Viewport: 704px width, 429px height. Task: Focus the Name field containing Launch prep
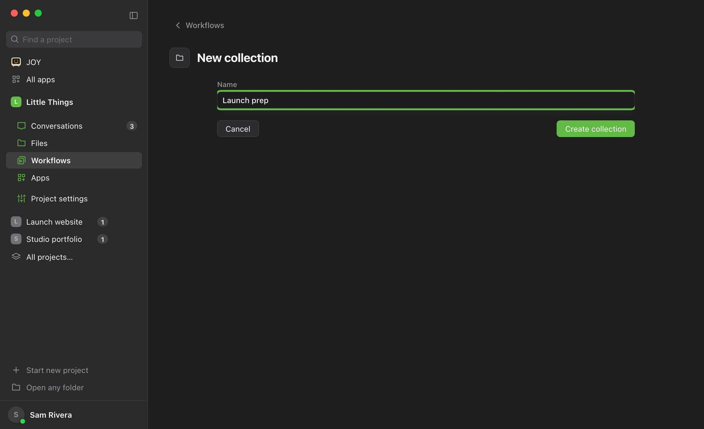click(x=426, y=100)
